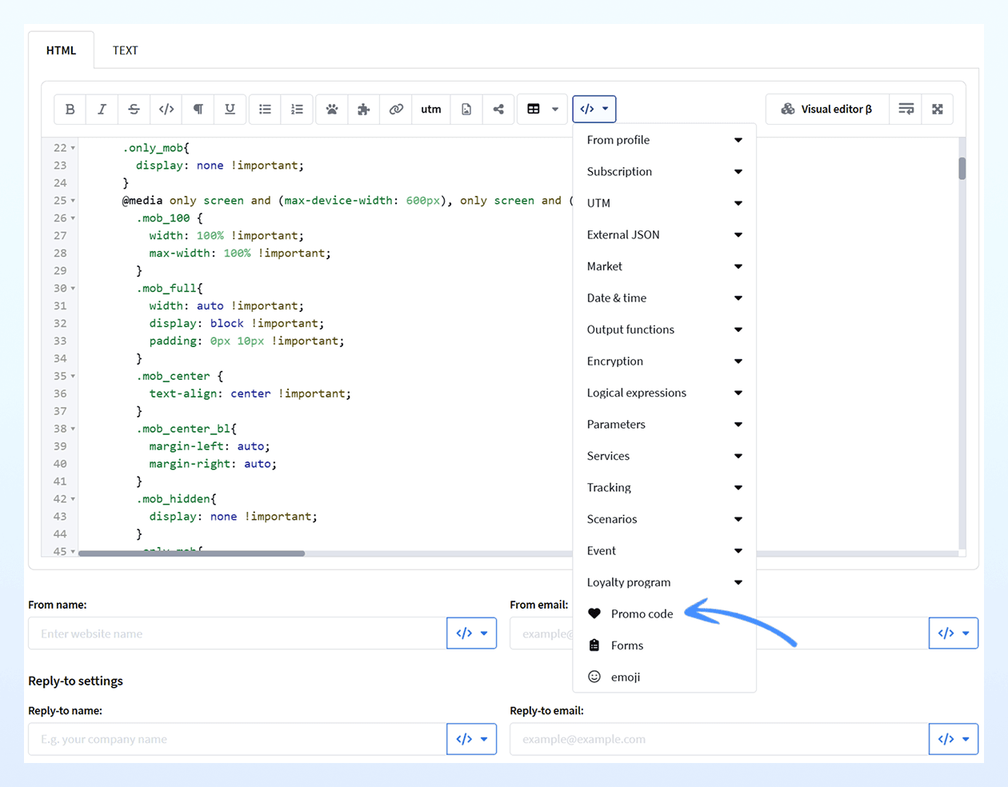Insert a link with the chain icon
1008x787 pixels.
pyautogui.click(x=396, y=109)
